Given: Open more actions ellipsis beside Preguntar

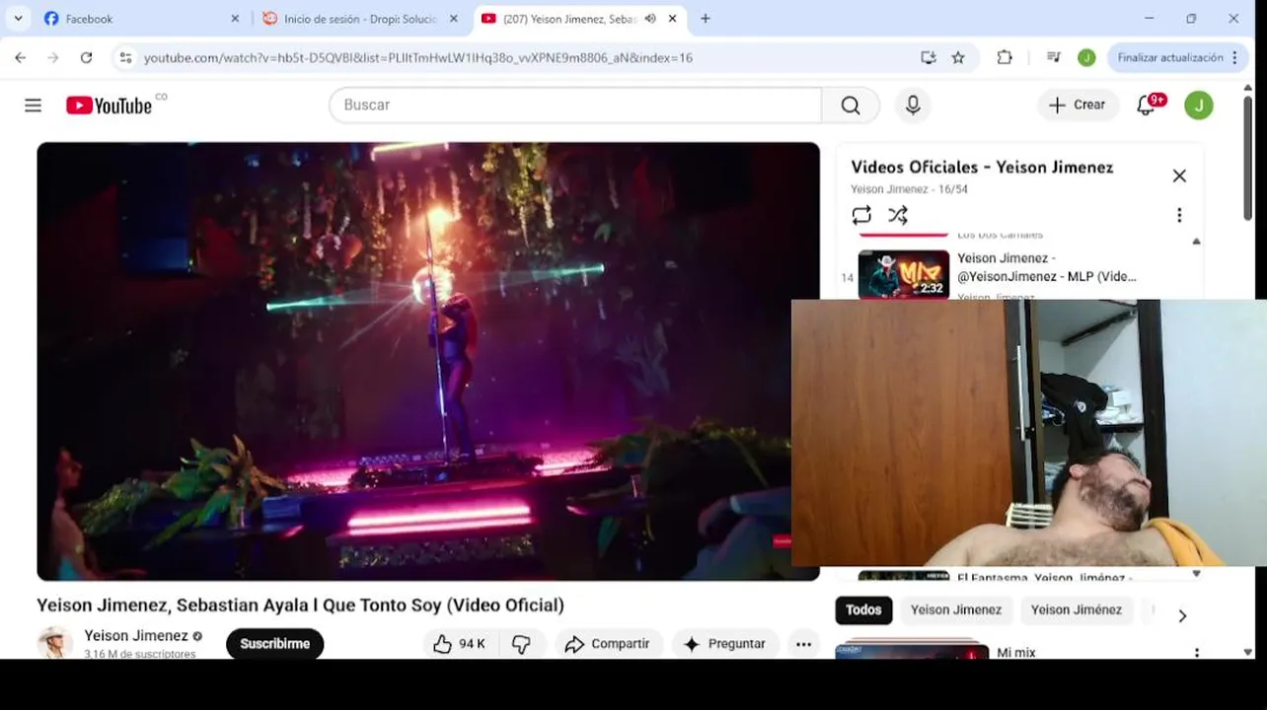Looking at the screenshot, I should [x=804, y=644].
